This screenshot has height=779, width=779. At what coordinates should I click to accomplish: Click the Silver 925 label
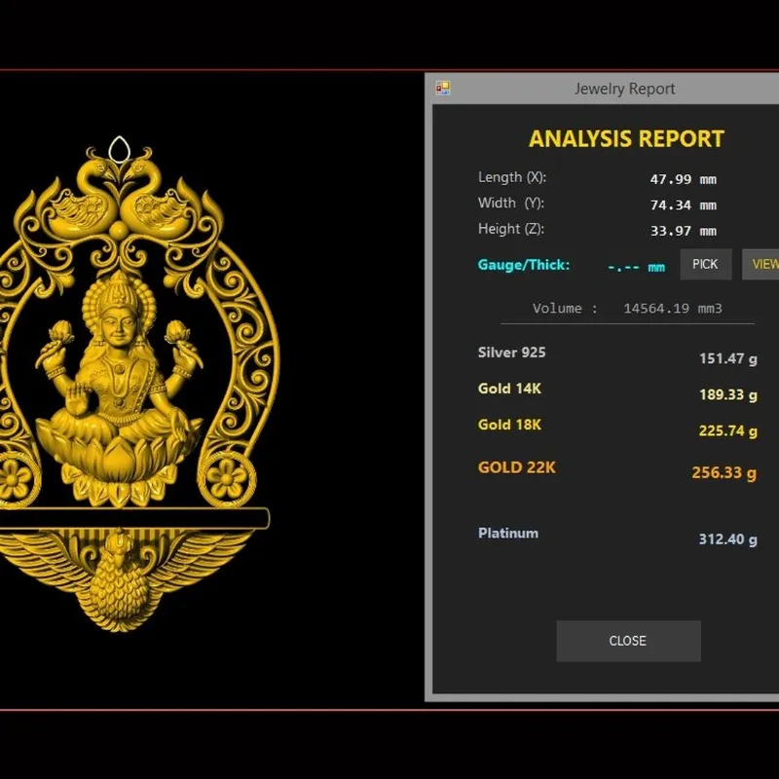pyautogui.click(x=512, y=352)
